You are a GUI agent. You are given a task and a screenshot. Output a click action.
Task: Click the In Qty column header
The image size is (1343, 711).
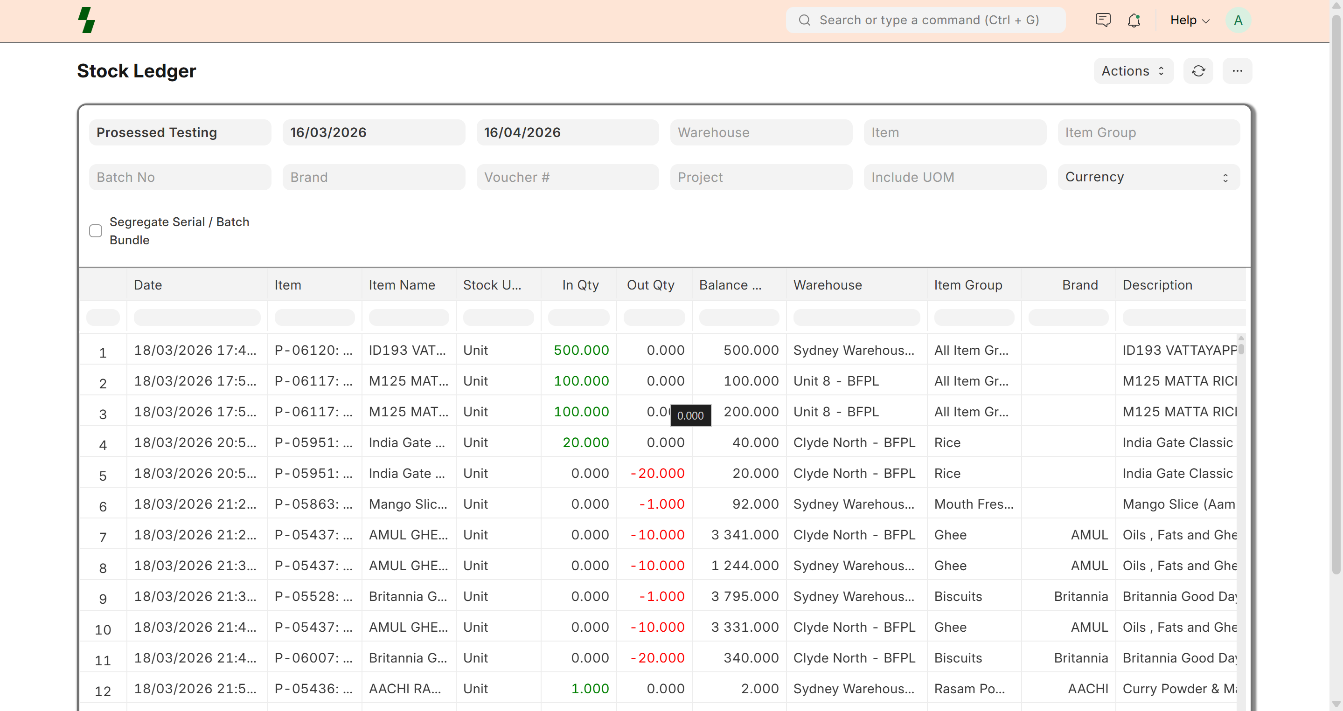tap(580, 285)
